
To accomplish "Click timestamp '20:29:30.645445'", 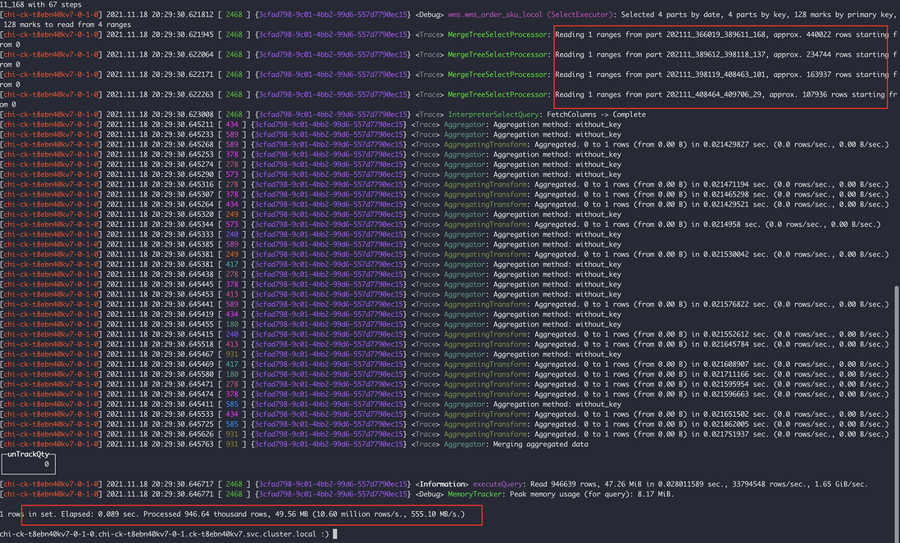I will pyautogui.click(x=183, y=284).
